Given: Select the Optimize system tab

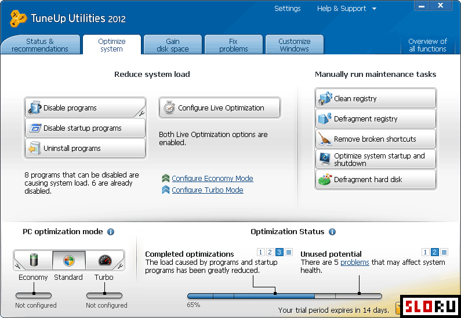Looking at the screenshot, I should point(112,45).
